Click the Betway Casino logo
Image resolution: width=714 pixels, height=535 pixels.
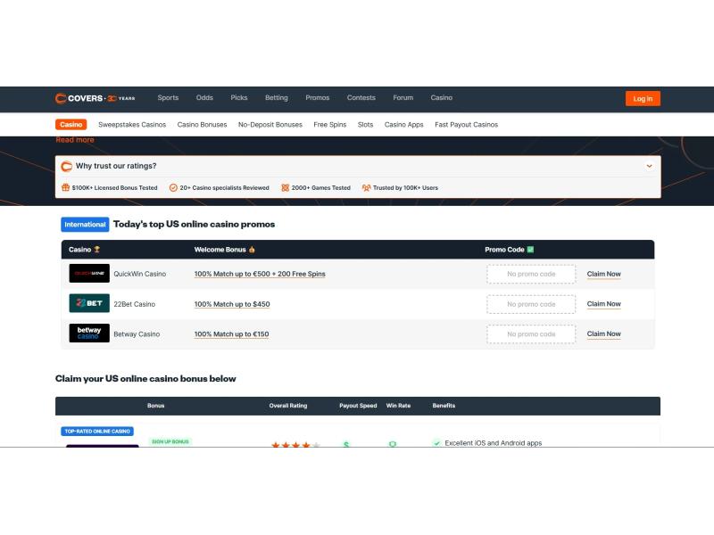click(x=89, y=333)
